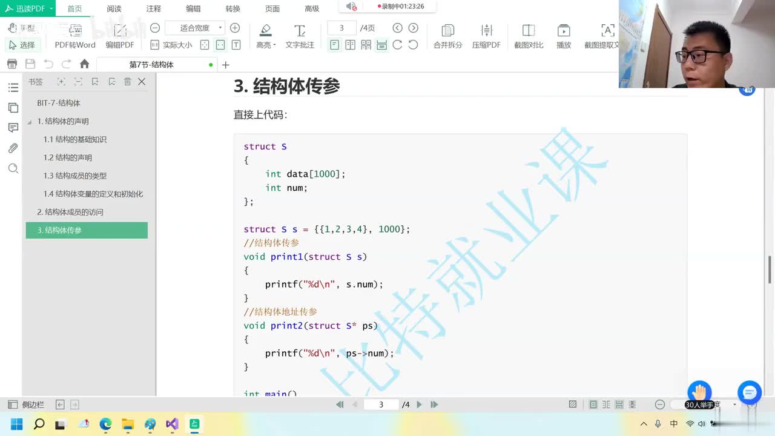Image resolution: width=775 pixels, height=436 pixels.
Task: Open PDF转Word converter
Action: point(75,37)
